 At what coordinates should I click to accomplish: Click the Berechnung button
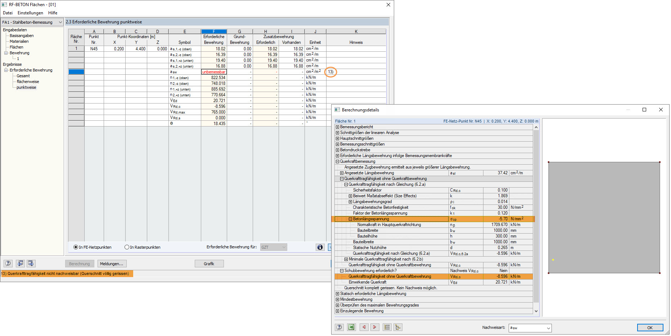80,264
